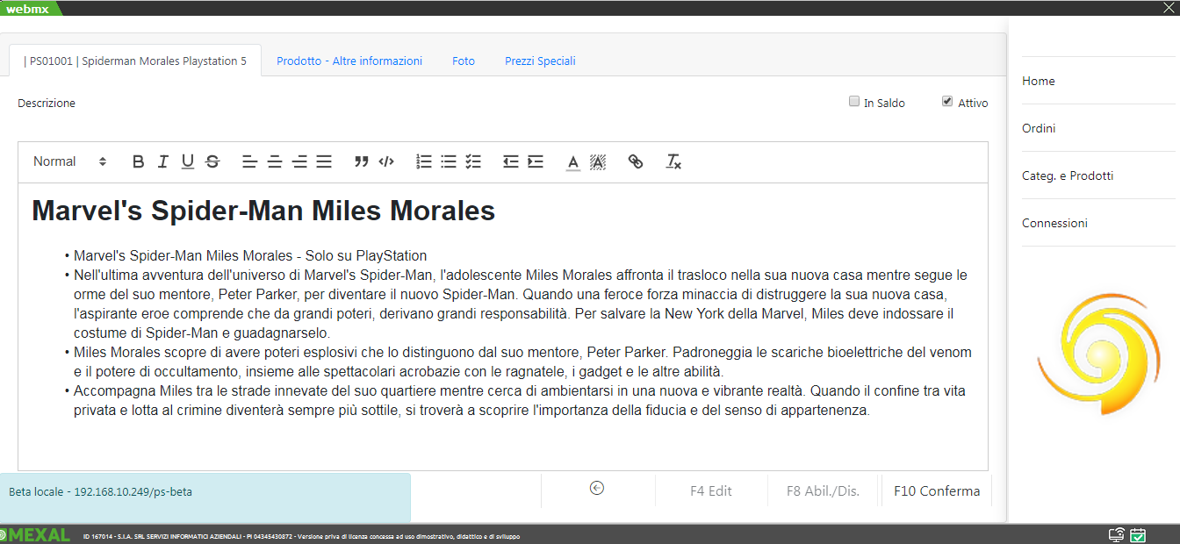Insert a checklist in the editor

click(x=473, y=161)
